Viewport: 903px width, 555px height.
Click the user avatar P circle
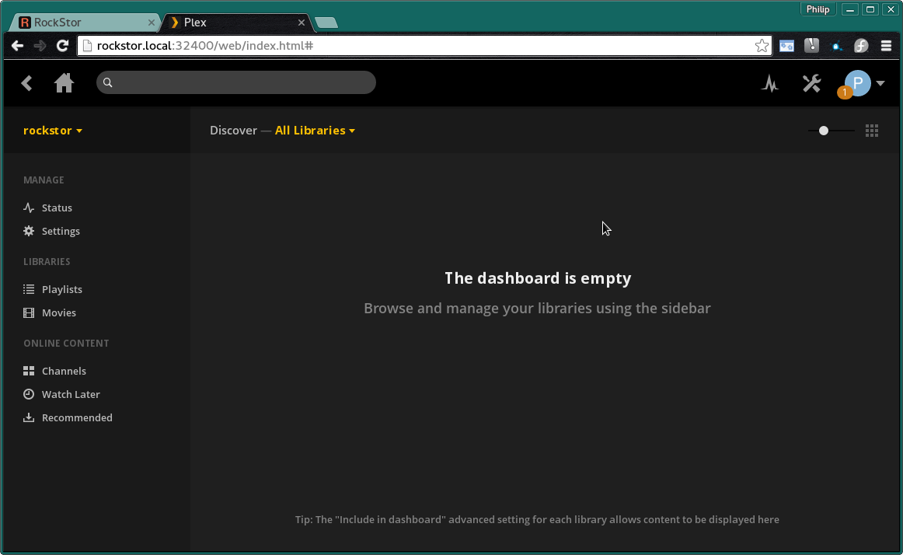click(857, 83)
